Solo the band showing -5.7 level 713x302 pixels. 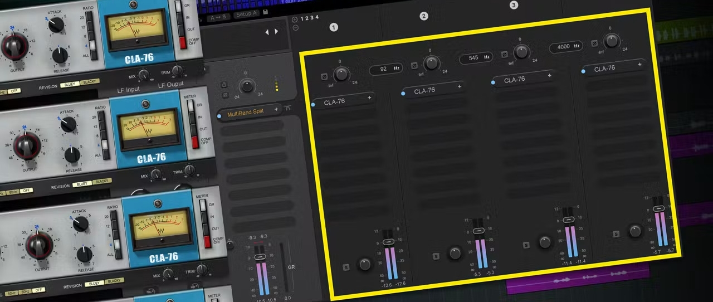point(616,234)
